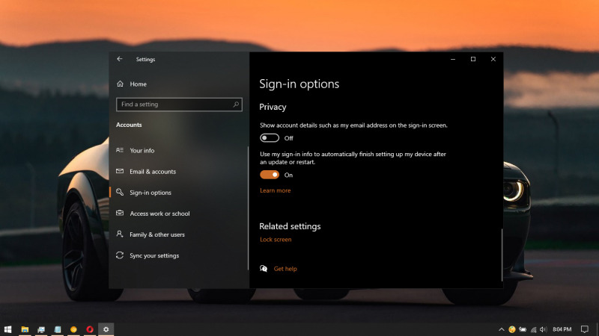Open the Learn more link
The width and height of the screenshot is (599, 336).
275,190
